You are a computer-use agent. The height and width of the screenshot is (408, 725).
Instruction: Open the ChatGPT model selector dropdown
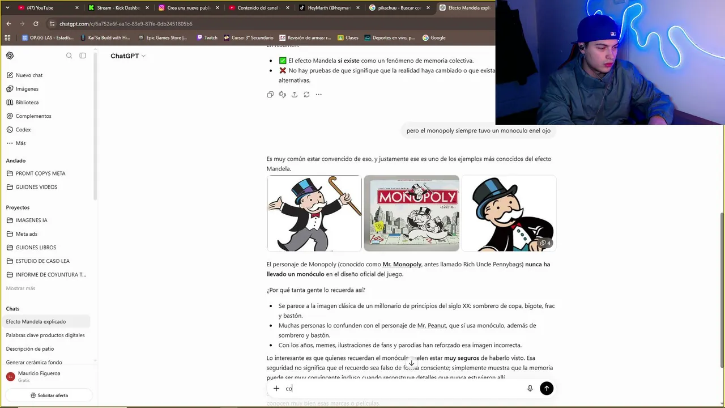click(x=128, y=56)
